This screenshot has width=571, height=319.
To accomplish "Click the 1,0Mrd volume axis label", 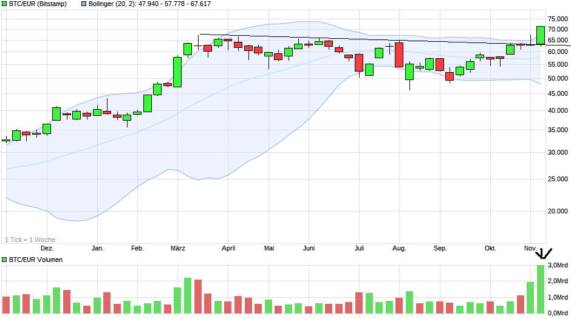I will coord(558,297).
